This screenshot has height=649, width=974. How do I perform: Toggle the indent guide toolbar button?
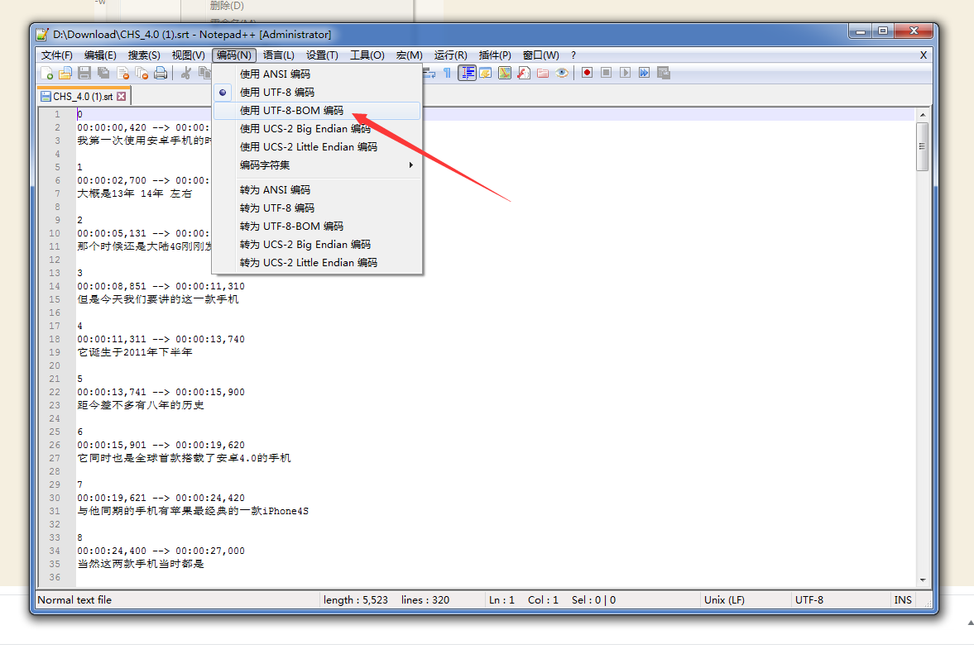(467, 73)
